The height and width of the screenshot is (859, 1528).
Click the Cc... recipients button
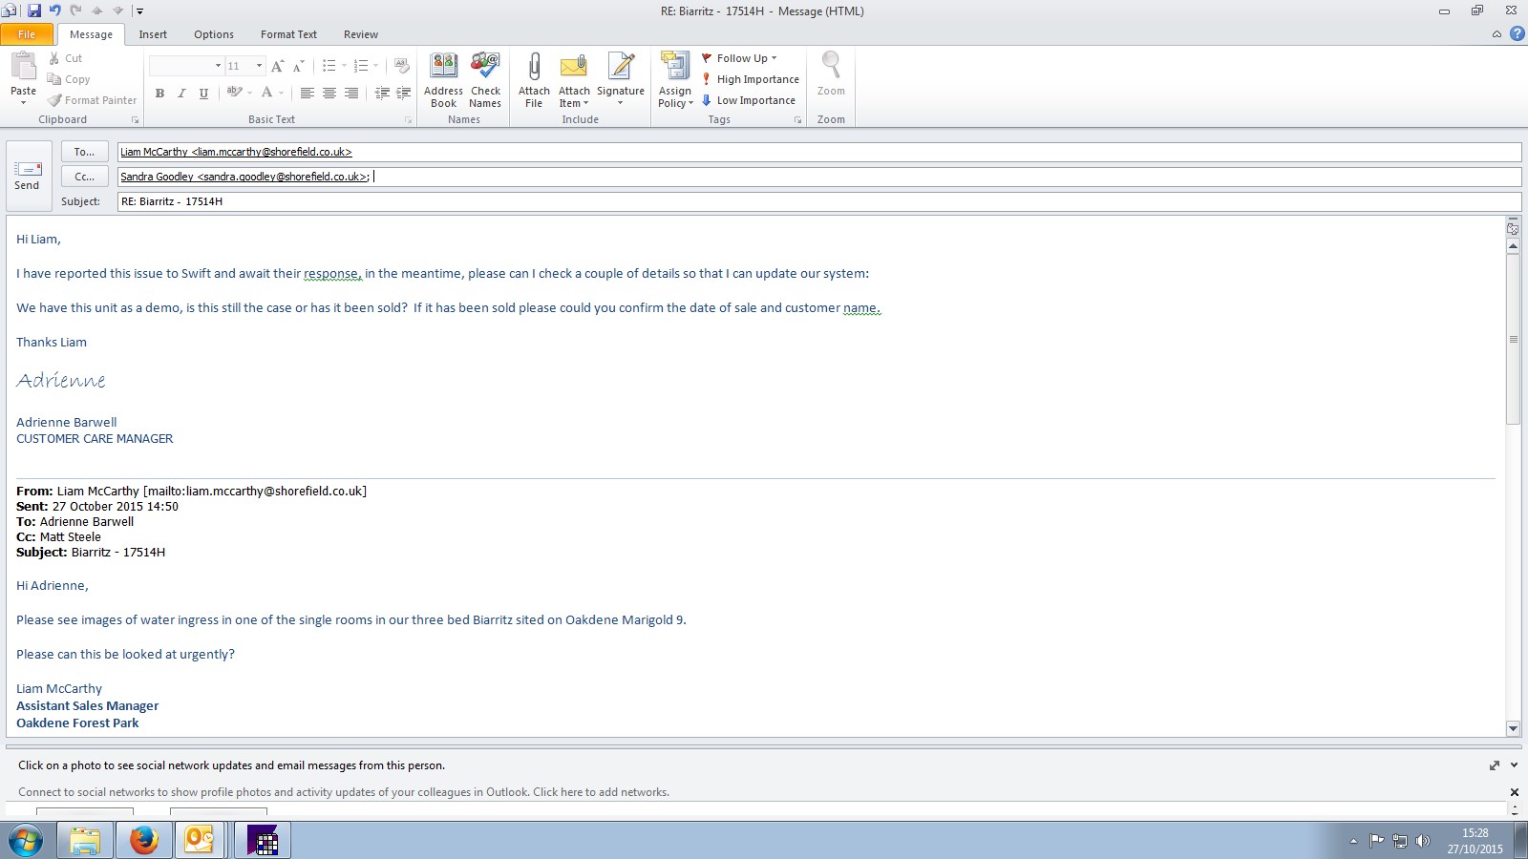(x=84, y=177)
